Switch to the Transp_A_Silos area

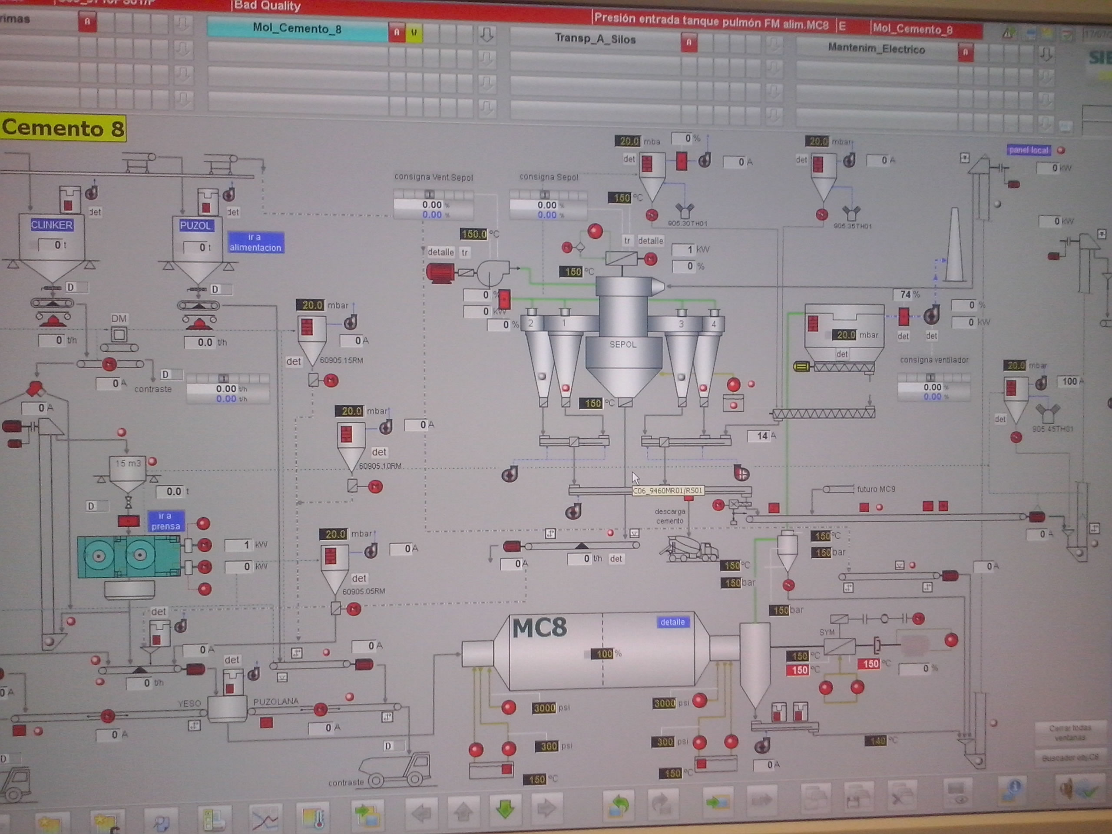click(x=595, y=39)
